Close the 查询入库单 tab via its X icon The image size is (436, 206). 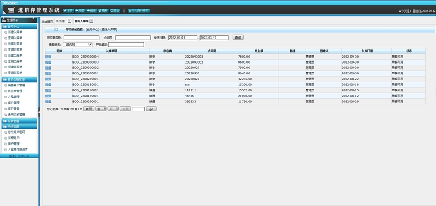91,21
